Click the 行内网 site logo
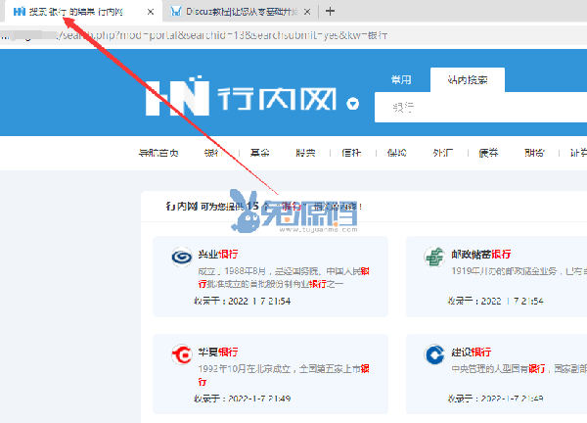Screen dimensions: 587x423 pyautogui.click(x=241, y=96)
